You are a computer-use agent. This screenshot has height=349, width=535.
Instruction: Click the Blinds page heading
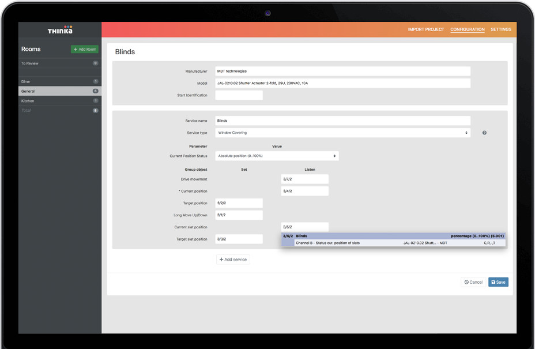[125, 52]
